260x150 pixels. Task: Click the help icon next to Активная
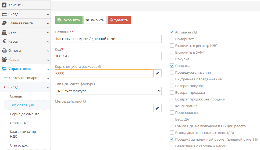pos(196,32)
